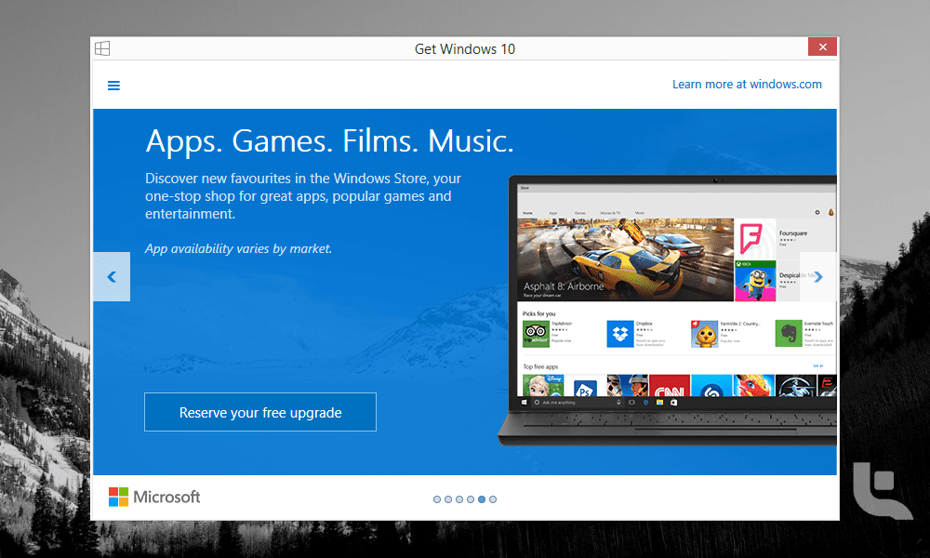The height and width of the screenshot is (558, 930).
Task: Select the sixth slide indicator dot
Action: (493, 499)
